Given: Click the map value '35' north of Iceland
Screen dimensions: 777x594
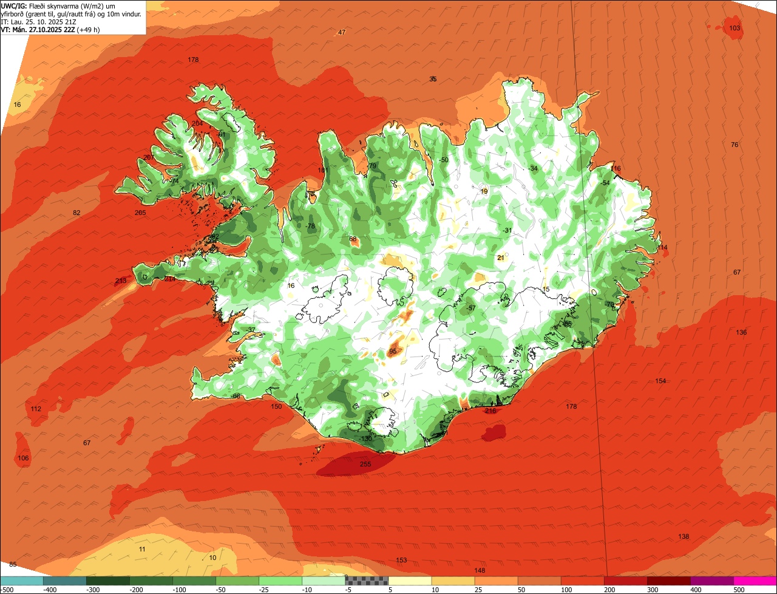Looking at the screenshot, I should pyautogui.click(x=433, y=79).
